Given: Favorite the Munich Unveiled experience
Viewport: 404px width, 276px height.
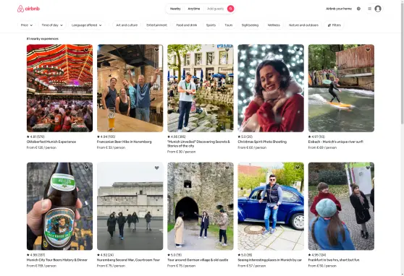Looking at the screenshot, I should coord(227,50).
